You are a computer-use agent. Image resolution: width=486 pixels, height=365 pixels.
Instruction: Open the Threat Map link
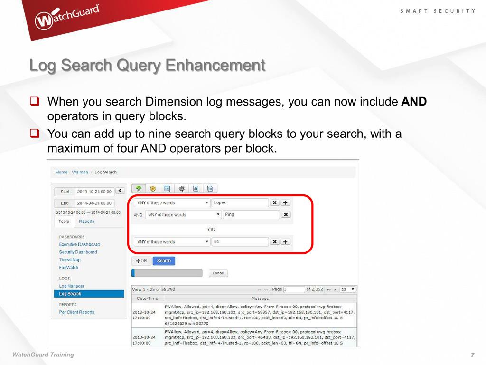70,260
